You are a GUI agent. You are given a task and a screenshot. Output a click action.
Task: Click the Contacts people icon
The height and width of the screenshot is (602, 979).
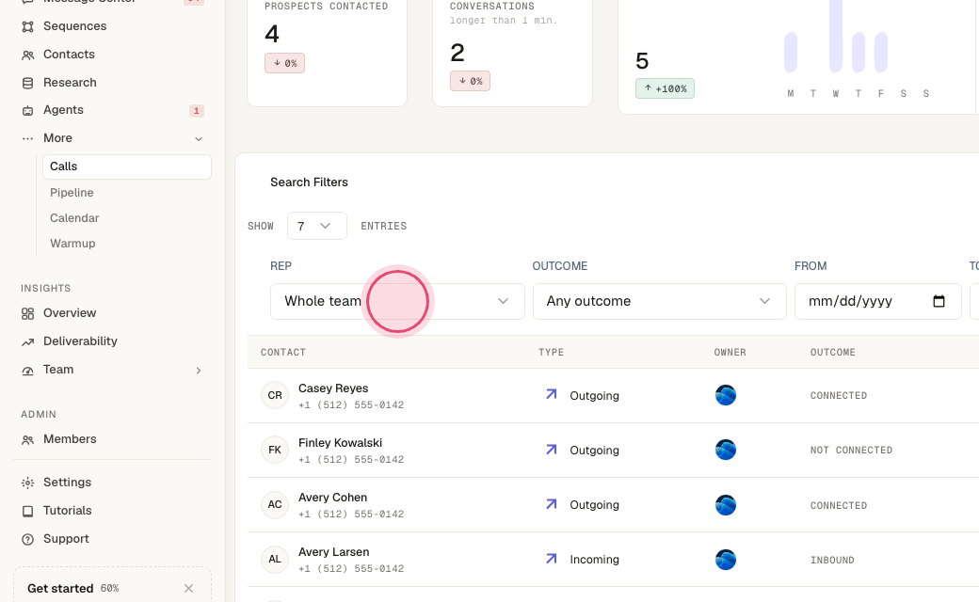27,55
